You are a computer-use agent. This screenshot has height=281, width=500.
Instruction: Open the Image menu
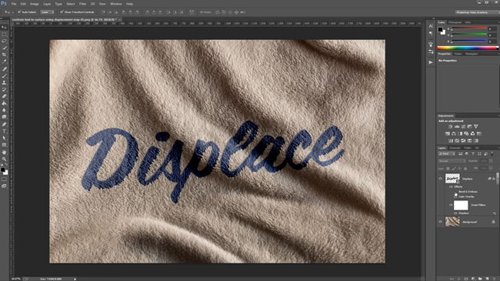(x=34, y=4)
